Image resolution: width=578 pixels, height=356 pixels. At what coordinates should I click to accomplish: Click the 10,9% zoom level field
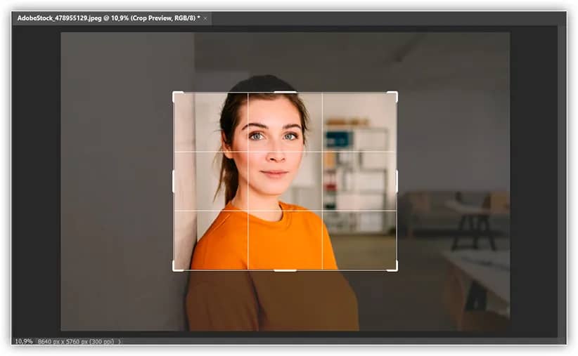[23, 341]
